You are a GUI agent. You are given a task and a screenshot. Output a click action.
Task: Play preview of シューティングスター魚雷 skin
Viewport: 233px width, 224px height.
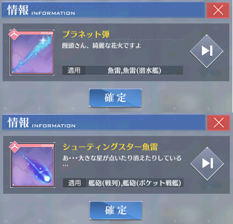pyautogui.click(x=207, y=163)
